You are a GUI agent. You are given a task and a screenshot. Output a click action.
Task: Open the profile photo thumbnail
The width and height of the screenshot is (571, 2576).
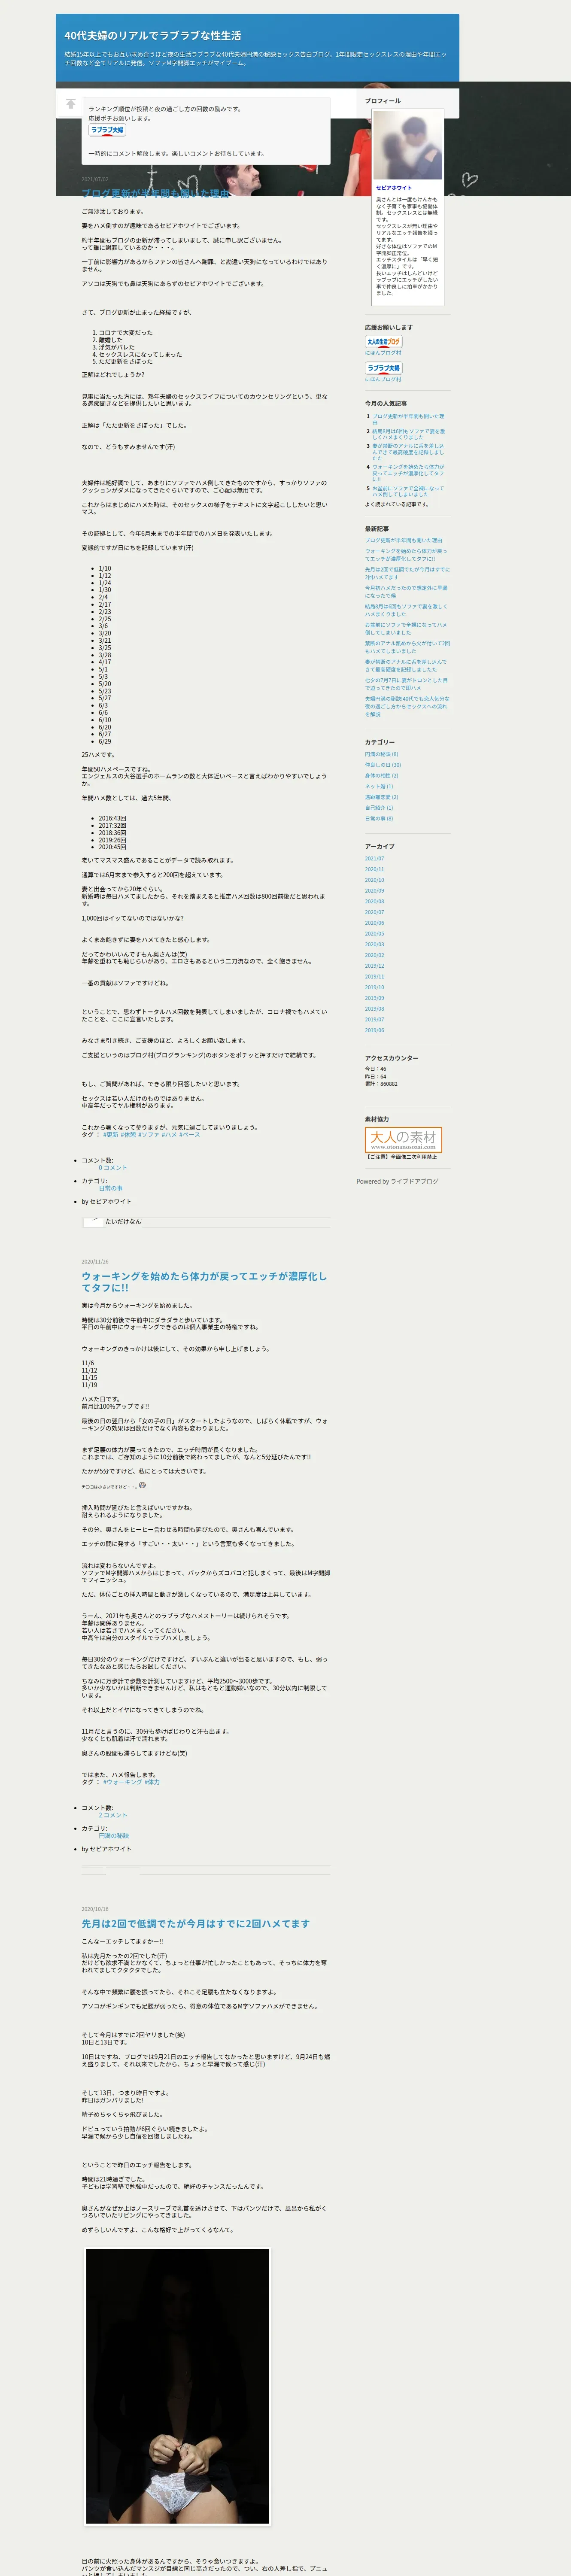click(x=407, y=145)
